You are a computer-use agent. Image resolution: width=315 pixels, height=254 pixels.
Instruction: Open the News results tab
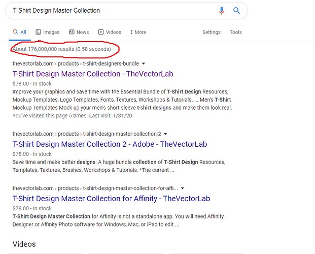click(x=83, y=32)
